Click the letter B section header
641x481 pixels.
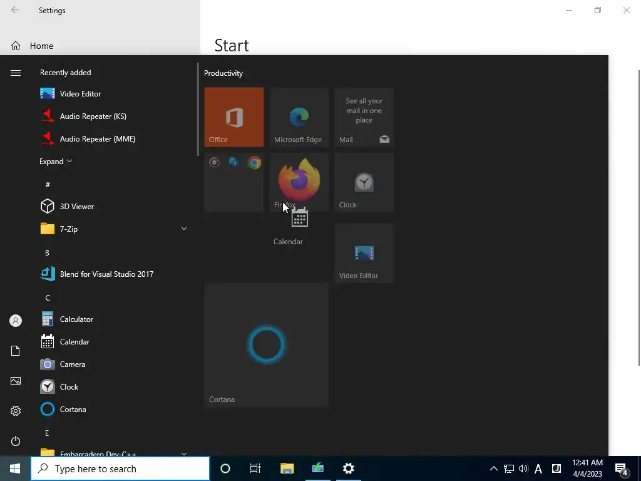(x=47, y=253)
